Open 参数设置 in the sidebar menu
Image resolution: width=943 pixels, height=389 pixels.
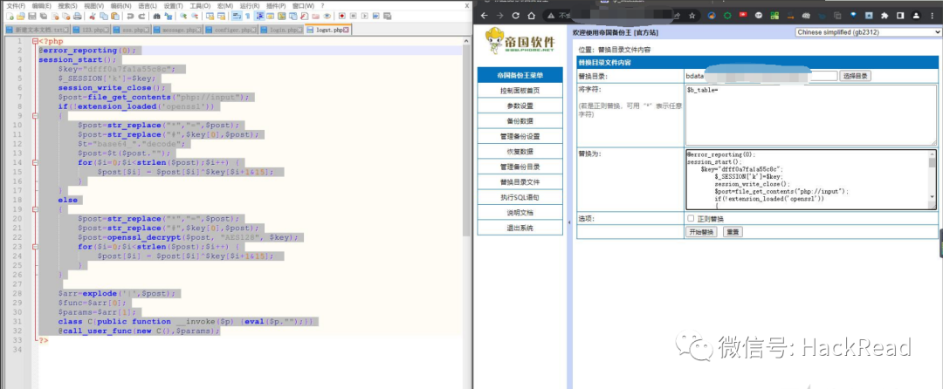[520, 106]
